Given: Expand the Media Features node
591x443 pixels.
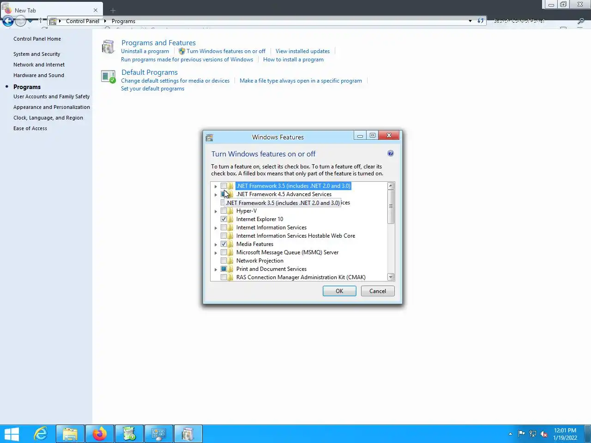Looking at the screenshot, I should click(216, 245).
